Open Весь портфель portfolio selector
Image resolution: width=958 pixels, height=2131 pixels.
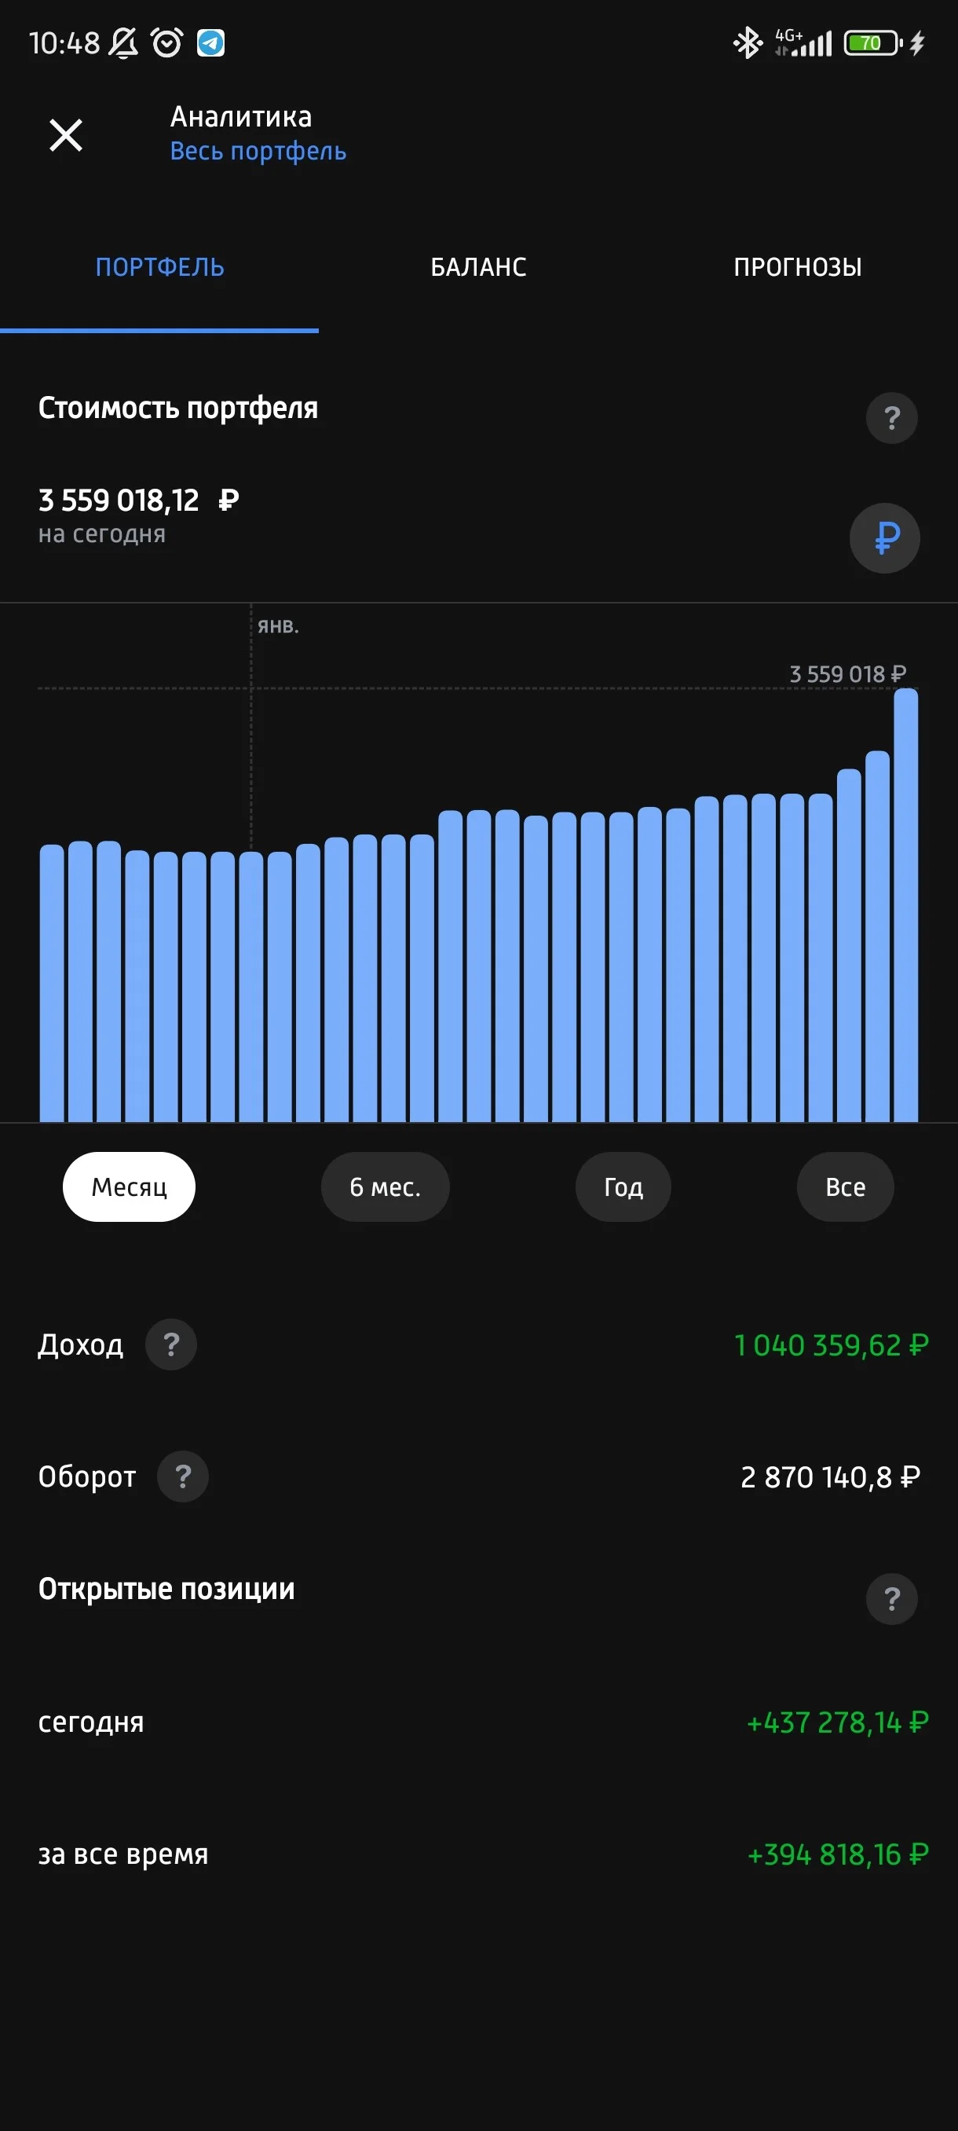[x=258, y=152]
